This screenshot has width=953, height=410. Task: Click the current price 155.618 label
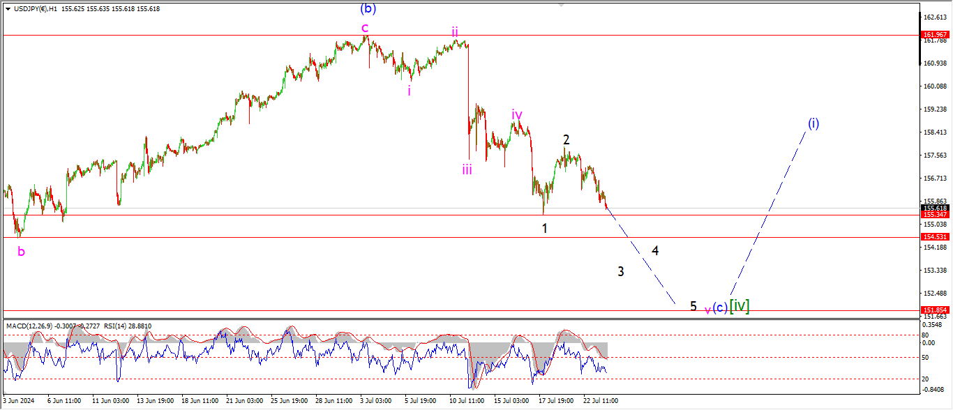[x=936, y=208]
